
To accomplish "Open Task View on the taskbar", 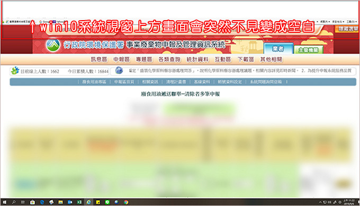I will [x=23, y=202].
